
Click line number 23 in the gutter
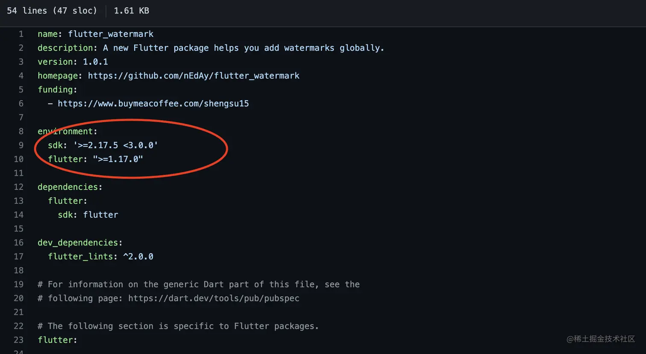click(19, 340)
